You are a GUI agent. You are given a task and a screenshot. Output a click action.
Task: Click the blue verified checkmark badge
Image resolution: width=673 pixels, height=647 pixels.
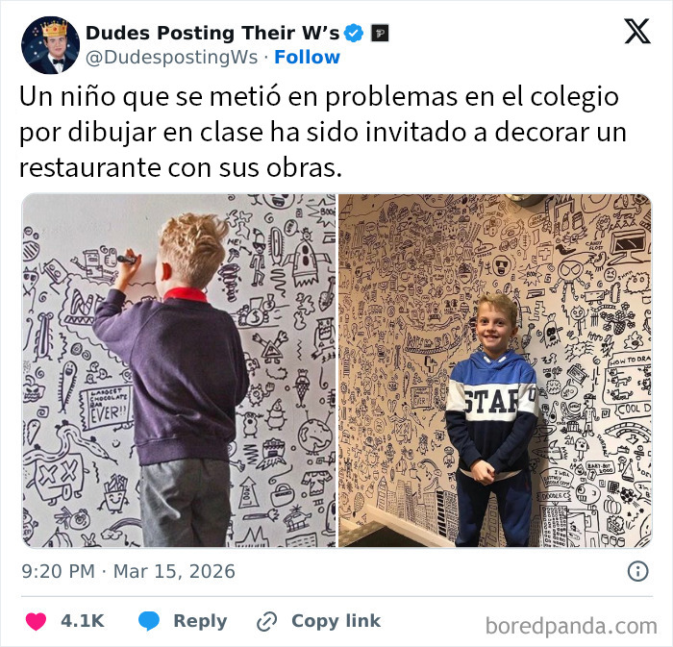coord(354,33)
